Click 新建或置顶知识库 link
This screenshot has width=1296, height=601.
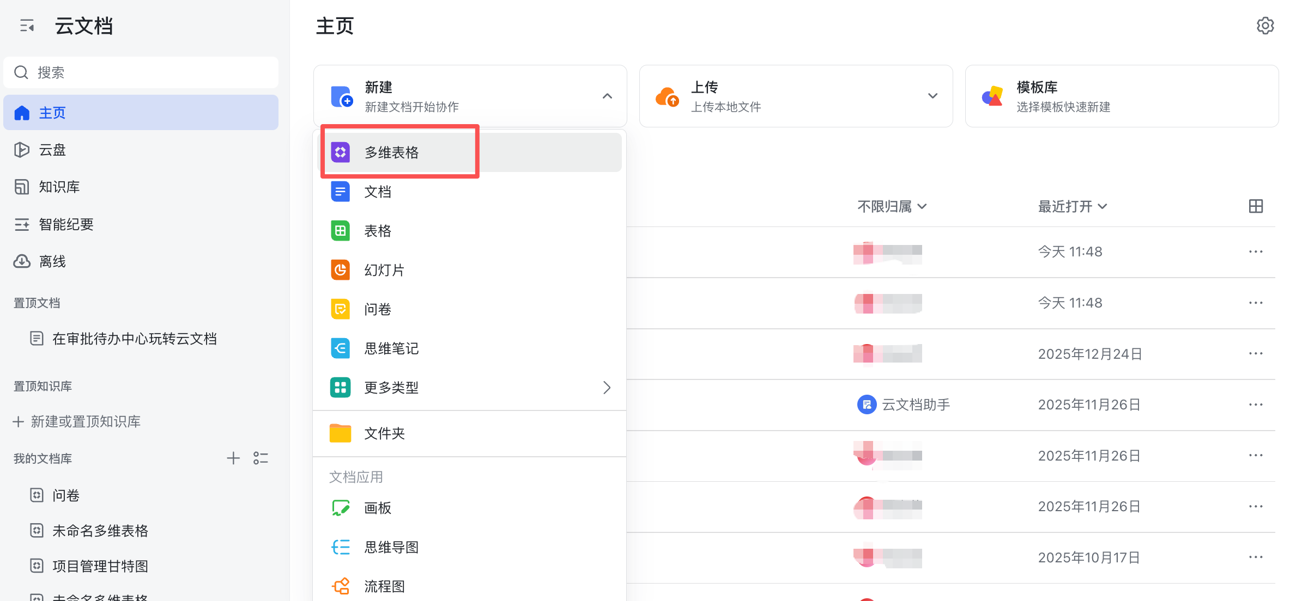[86, 421]
